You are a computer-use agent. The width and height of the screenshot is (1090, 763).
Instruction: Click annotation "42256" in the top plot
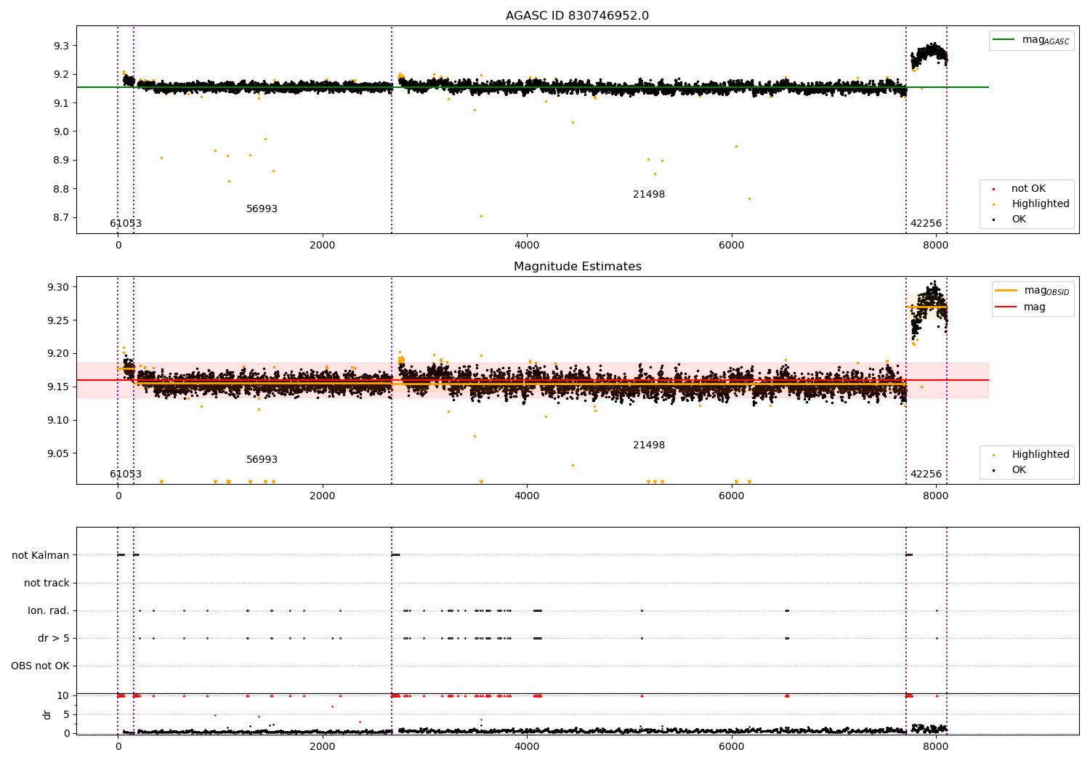(926, 223)
